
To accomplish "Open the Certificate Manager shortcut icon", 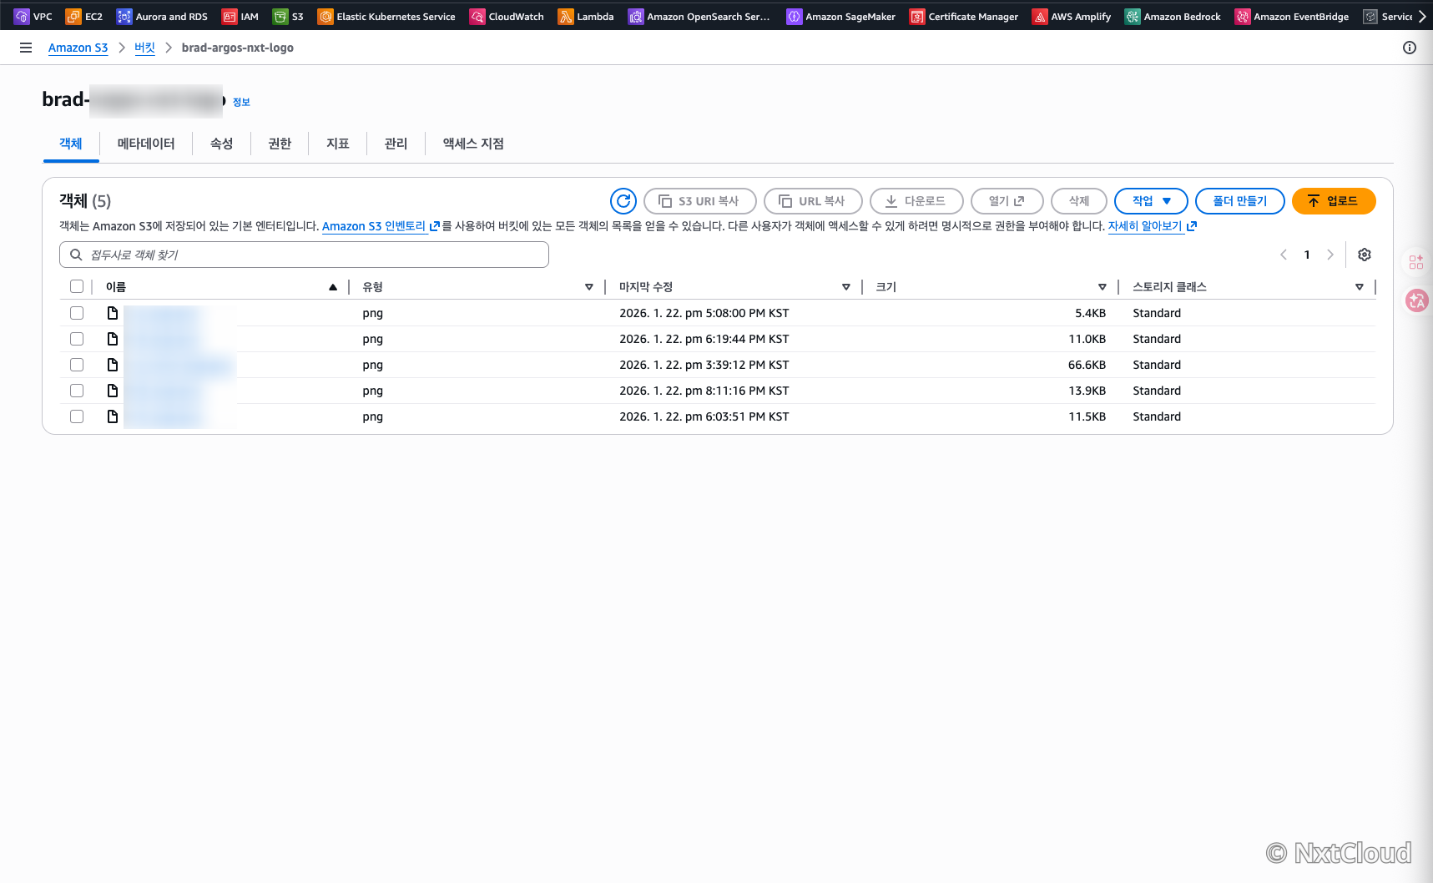I will coord(917,17).
